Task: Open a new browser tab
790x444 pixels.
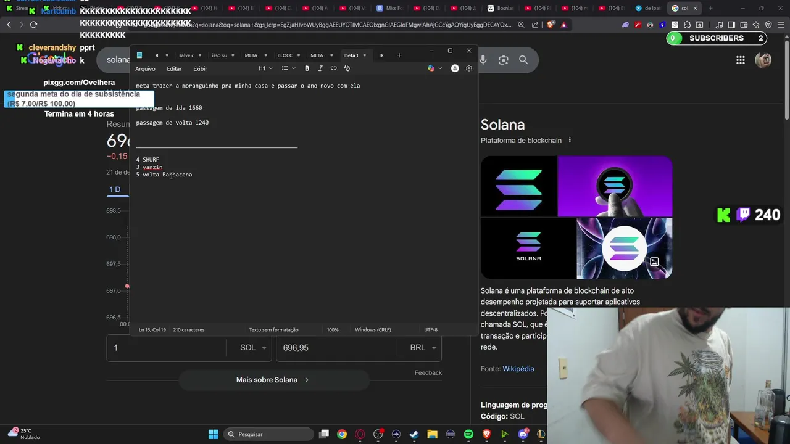Action: pyautogui.click(x=710, y=8)
